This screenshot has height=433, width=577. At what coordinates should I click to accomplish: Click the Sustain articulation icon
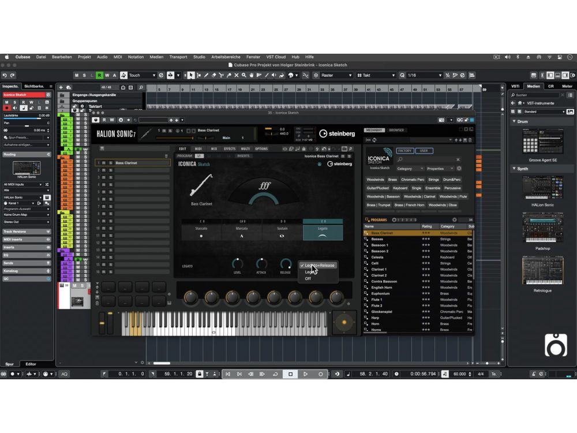coord(282,236)
